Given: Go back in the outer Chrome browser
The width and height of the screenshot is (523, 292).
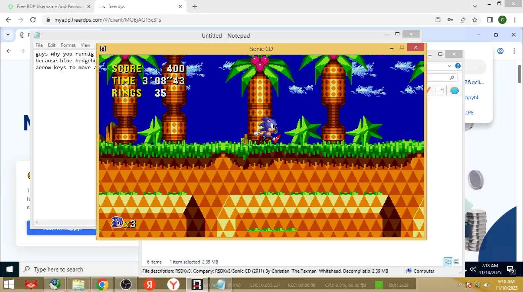Looking at the screenshot, I should 8,20.
